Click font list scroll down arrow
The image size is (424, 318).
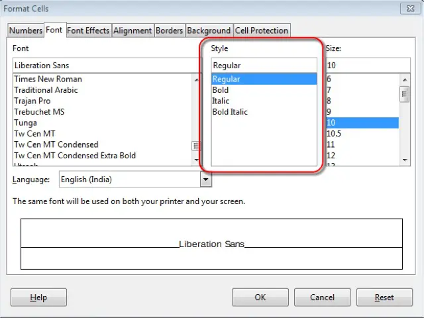pos(196,160)
